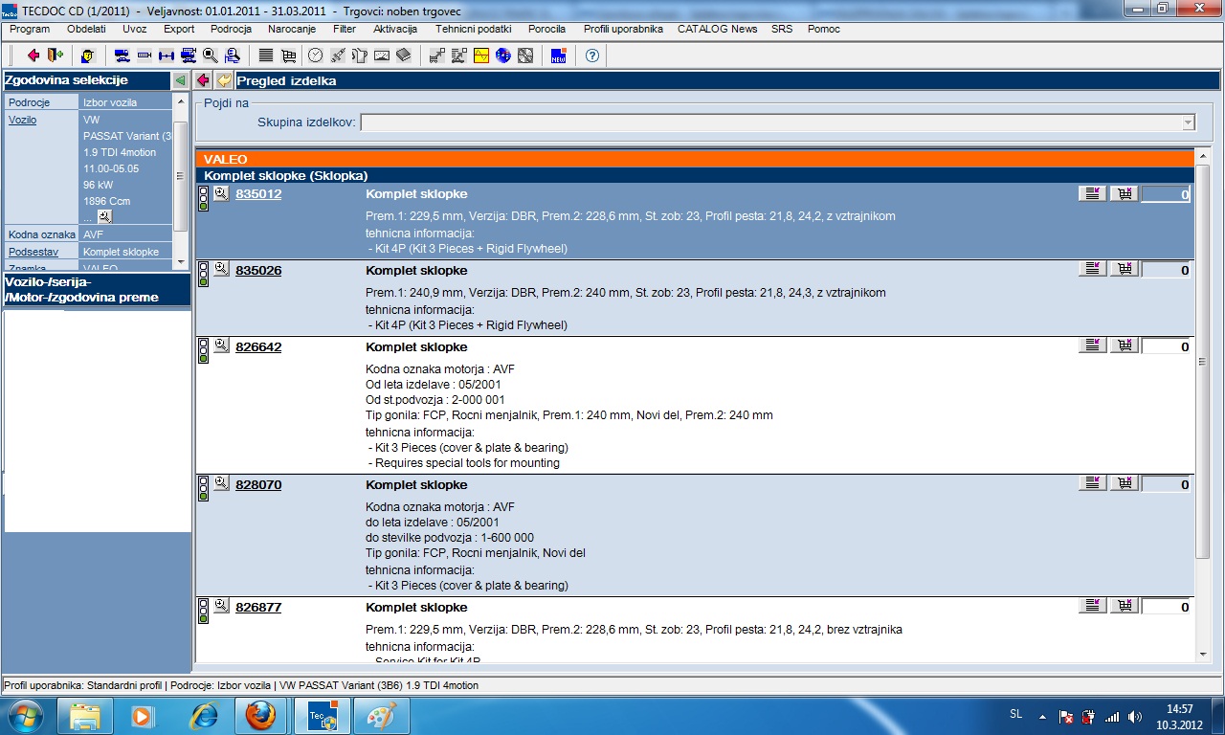Screen dimensions: 1225x735
Task: Open Internet Explorer from the taskbar
Action: pyautogui.click(x=204, y=715)
